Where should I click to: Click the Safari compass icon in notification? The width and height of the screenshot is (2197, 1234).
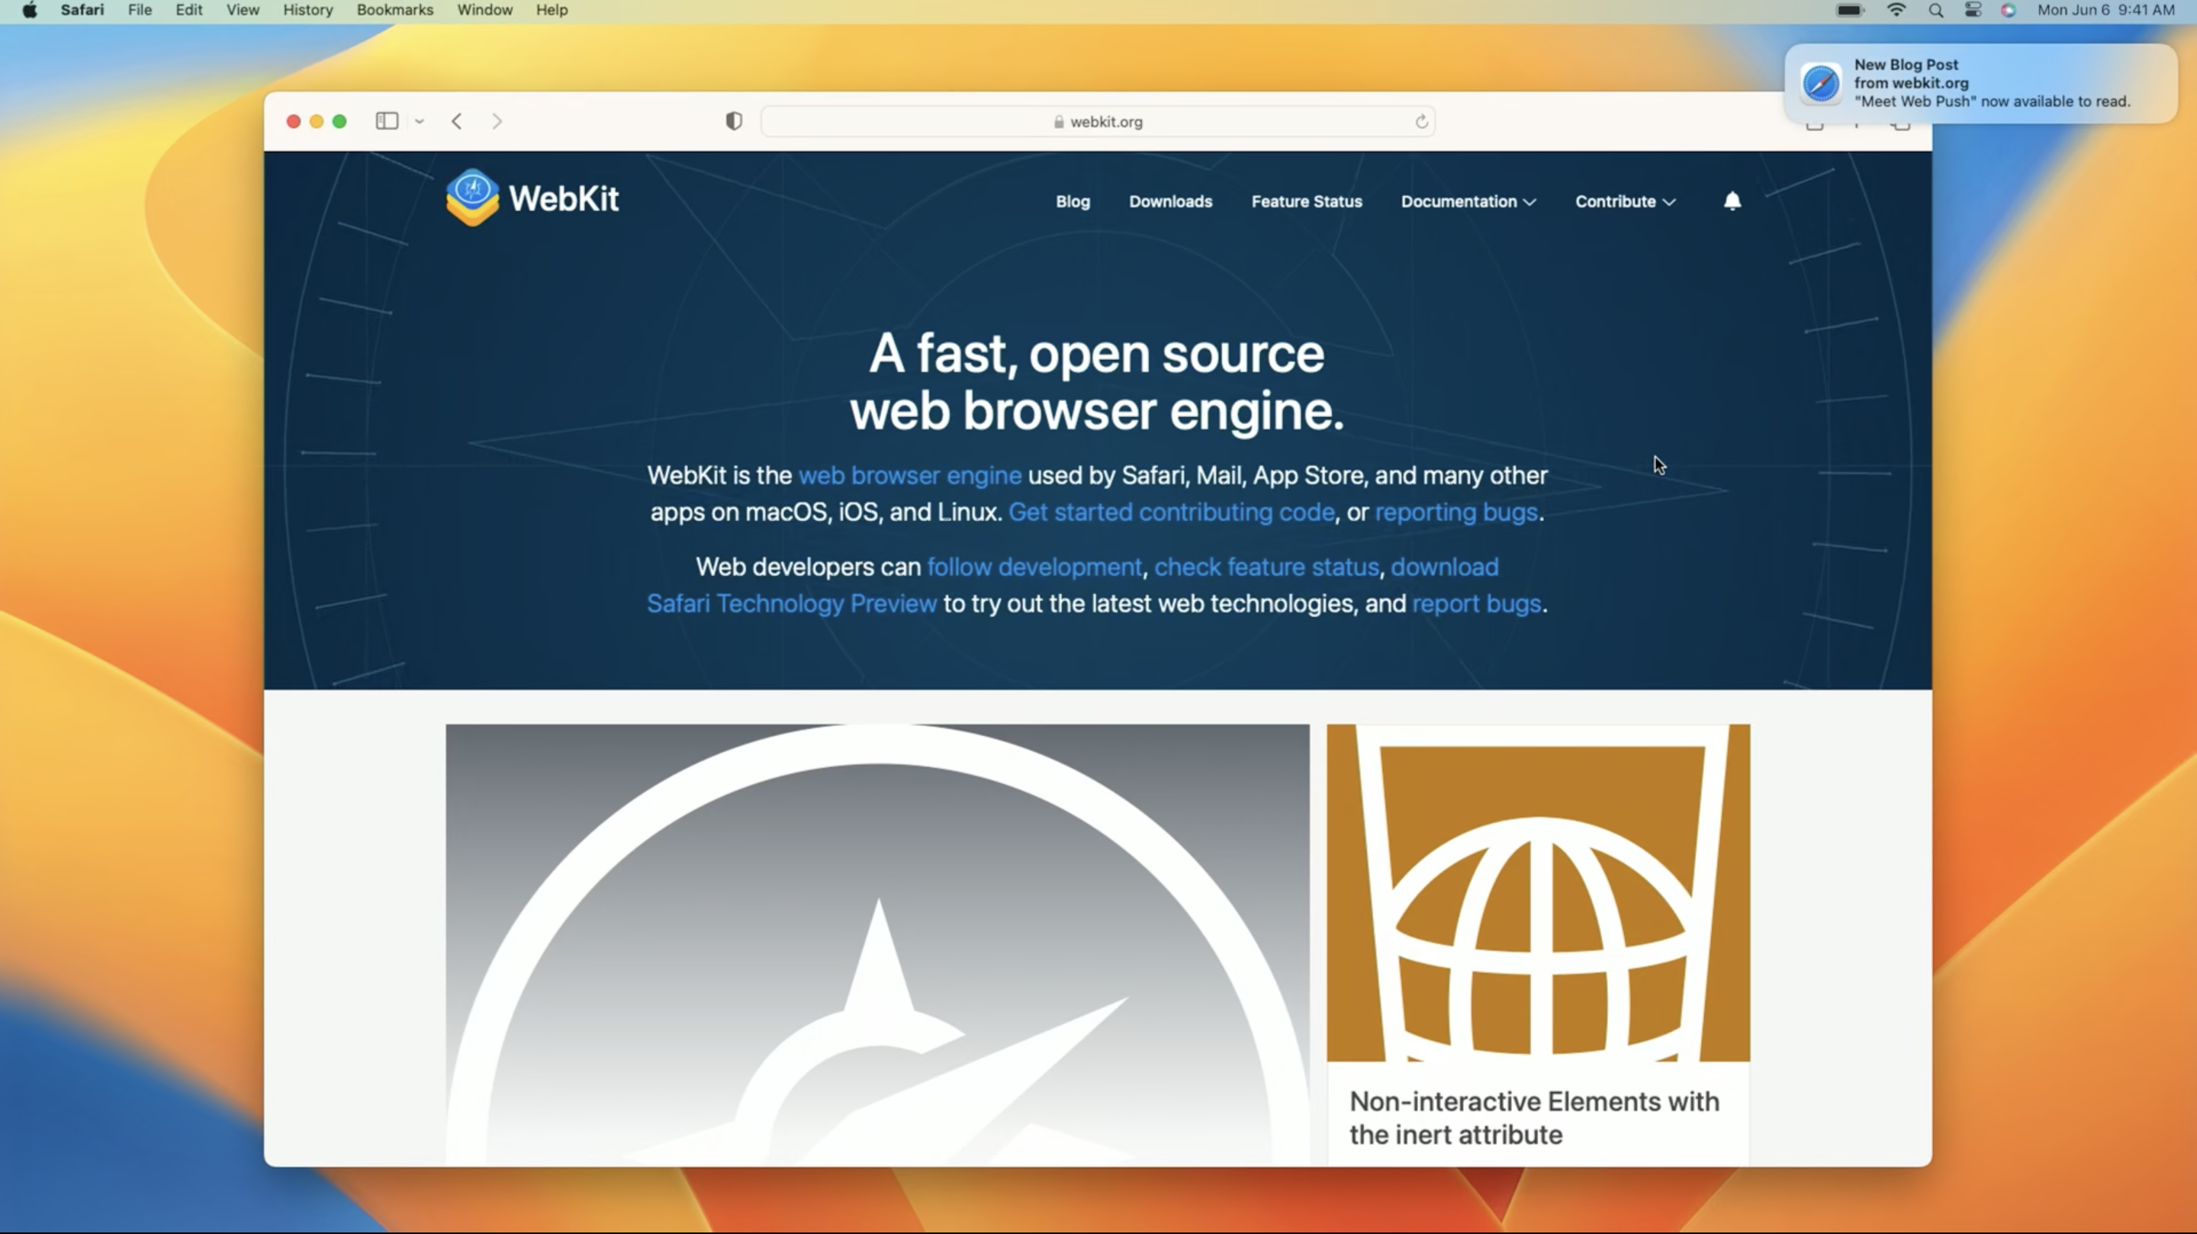click(x=1821, y=82)
